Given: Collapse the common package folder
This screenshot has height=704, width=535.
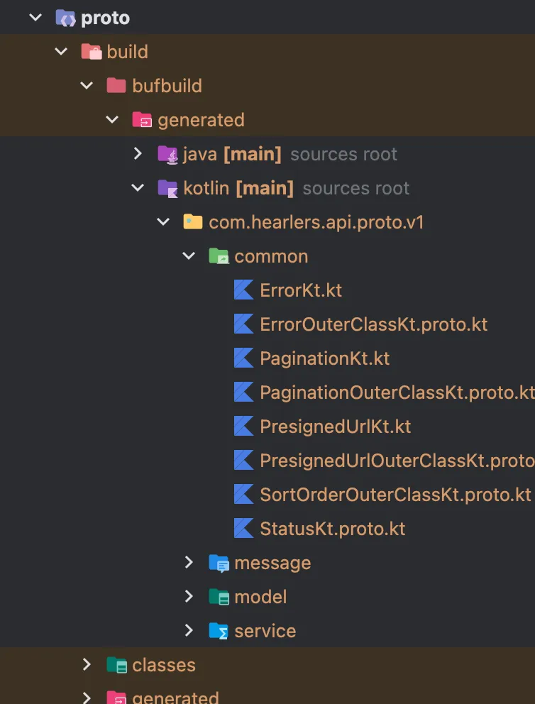Looking at the screenshot, I should [189, 256].
